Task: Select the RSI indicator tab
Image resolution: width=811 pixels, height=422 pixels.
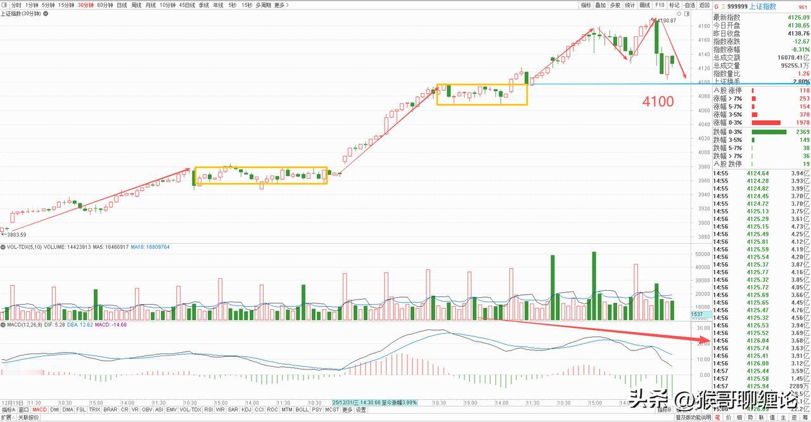Action: click(x=208, y=409)
